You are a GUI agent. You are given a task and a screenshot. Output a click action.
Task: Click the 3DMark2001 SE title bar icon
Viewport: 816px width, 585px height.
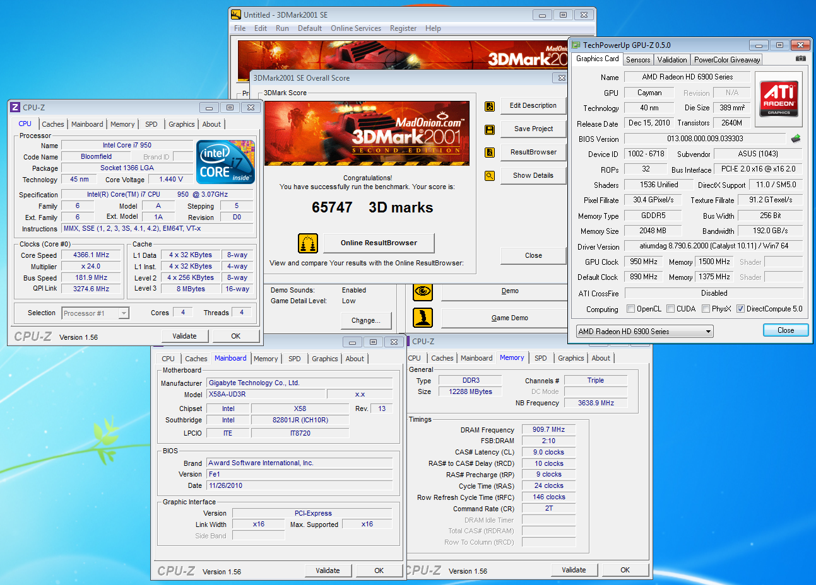(x=236, y=14)
